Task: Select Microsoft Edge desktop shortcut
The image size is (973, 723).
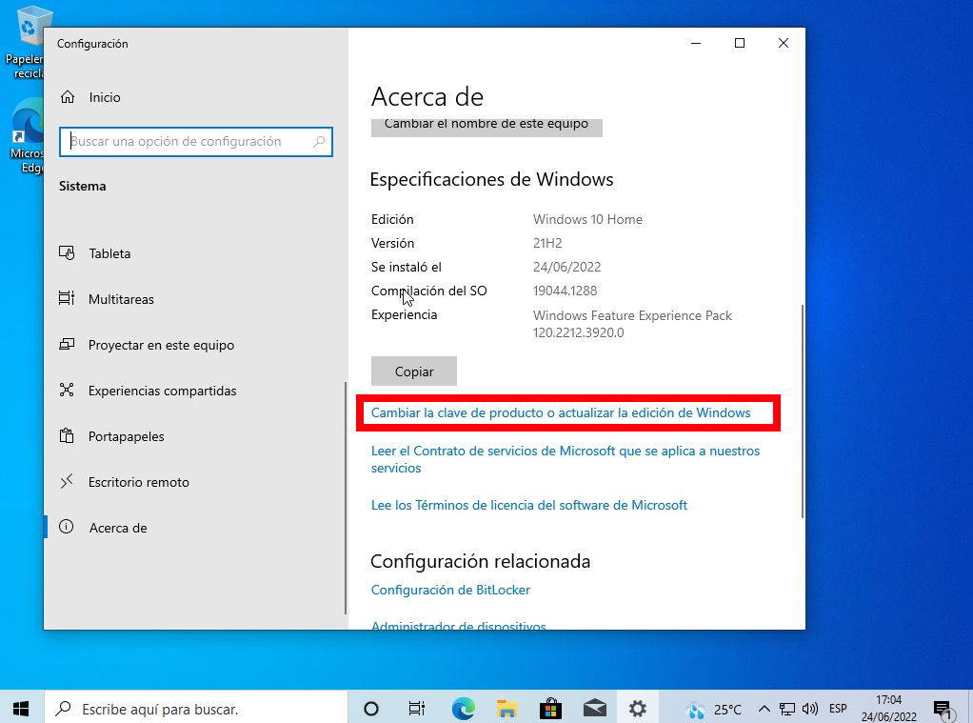Action: [x=26, y=135]
